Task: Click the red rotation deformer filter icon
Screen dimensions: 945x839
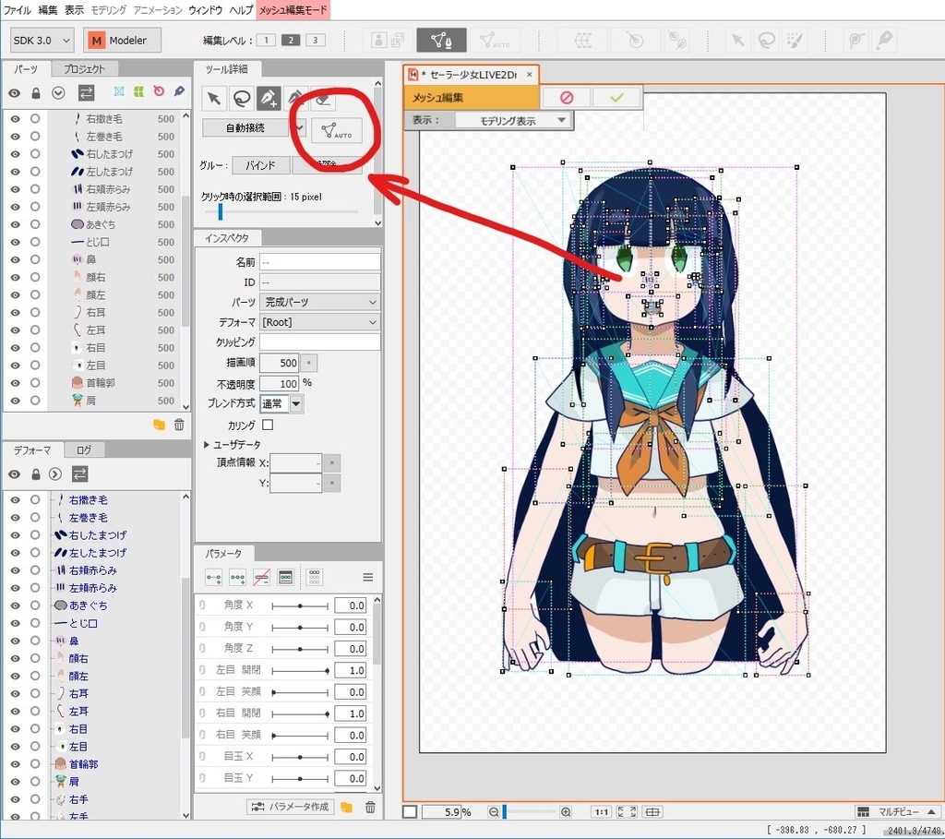Action: tap(159, 91)
